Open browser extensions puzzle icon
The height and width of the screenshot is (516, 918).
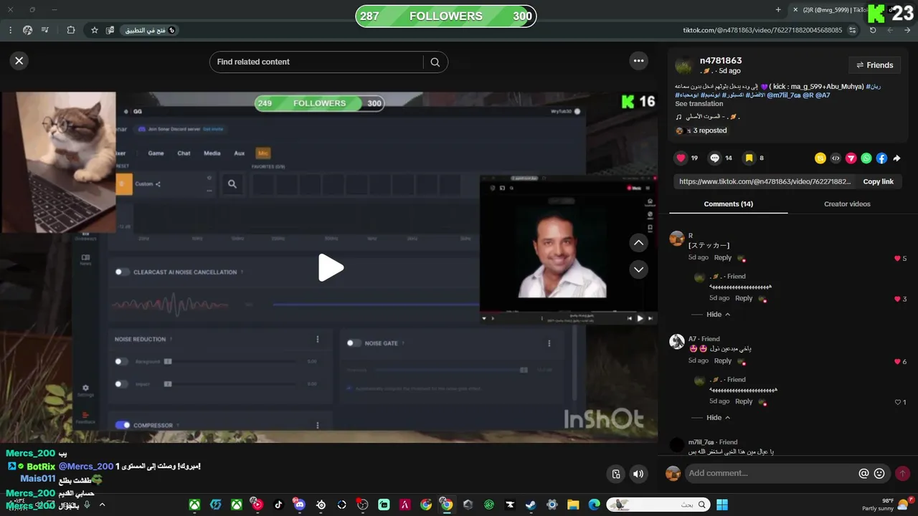70,30
